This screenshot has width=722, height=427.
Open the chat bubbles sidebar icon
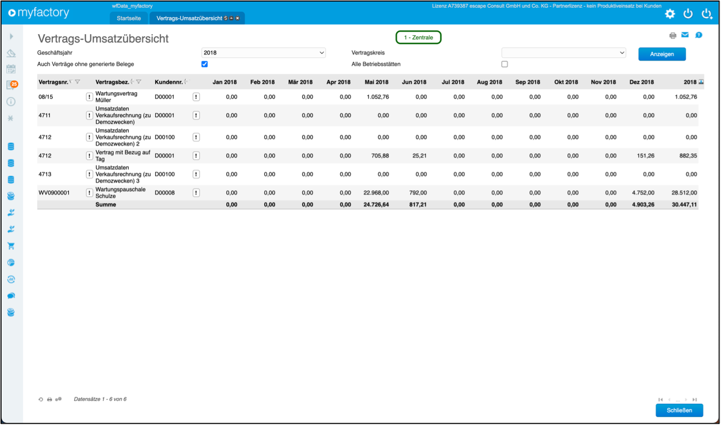pos(11,296)
